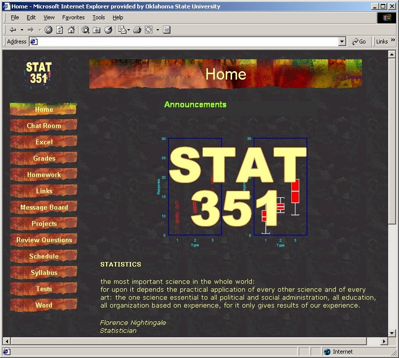Image resolution: width=399 pixels, height=358 pixels.
Task: Refresh the current page
Action: tap(60, 30)
